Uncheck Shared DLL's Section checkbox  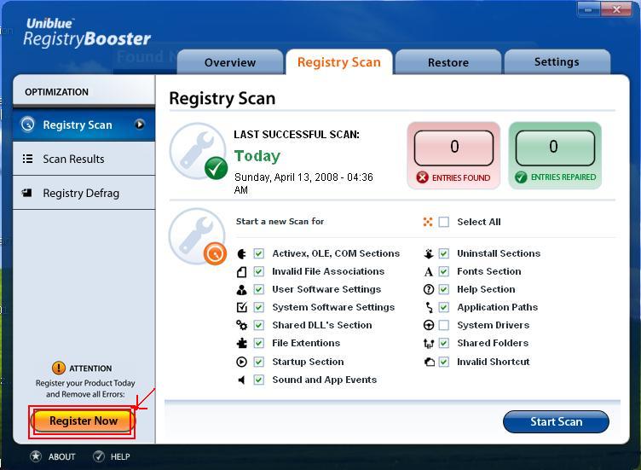point(259,325)
